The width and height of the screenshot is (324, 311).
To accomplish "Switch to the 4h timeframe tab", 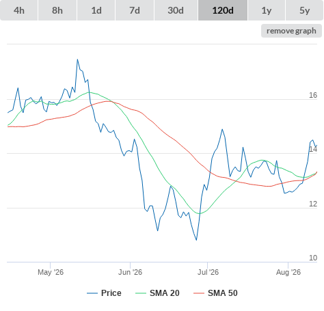I will coord(19,10).
